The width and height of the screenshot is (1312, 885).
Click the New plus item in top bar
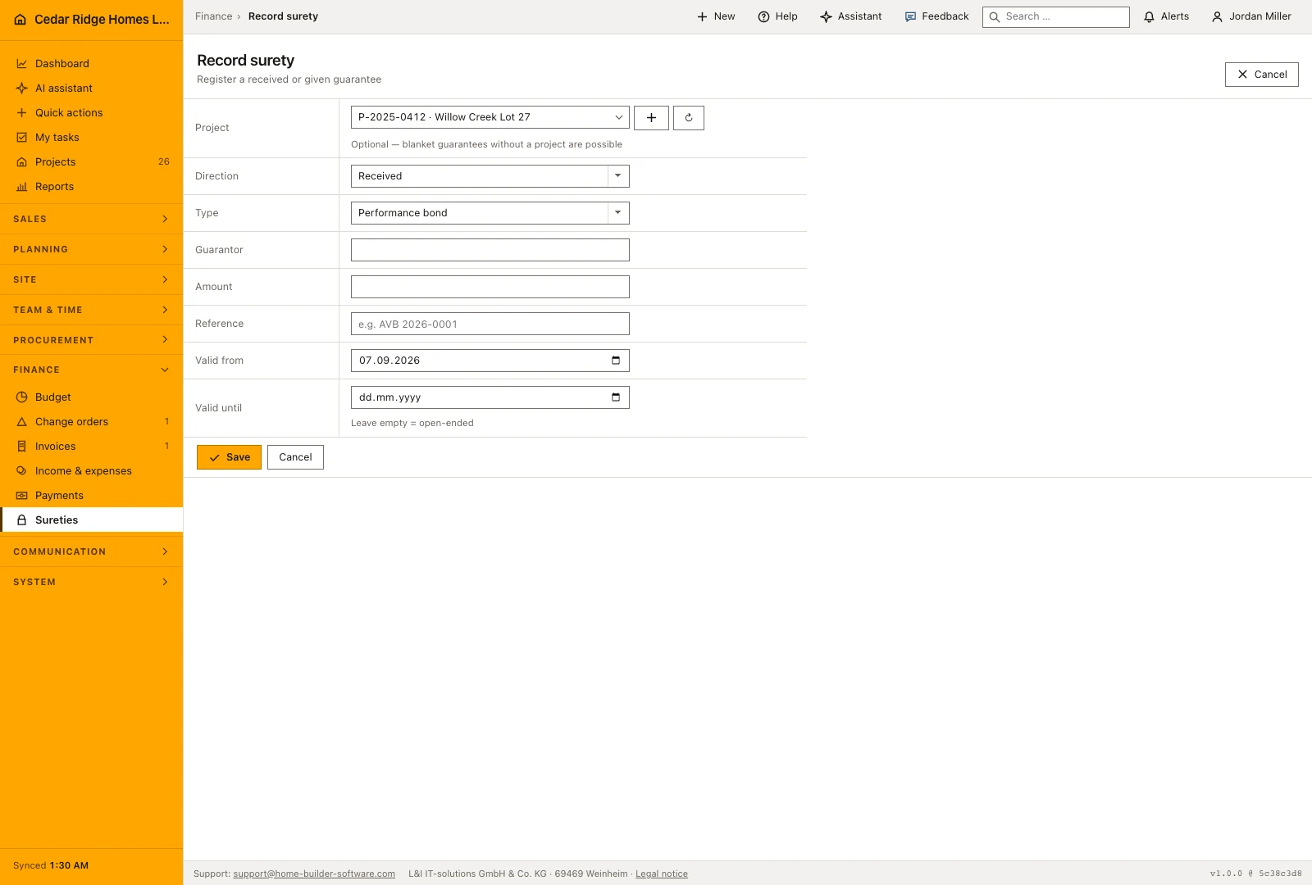pos(716,16)
